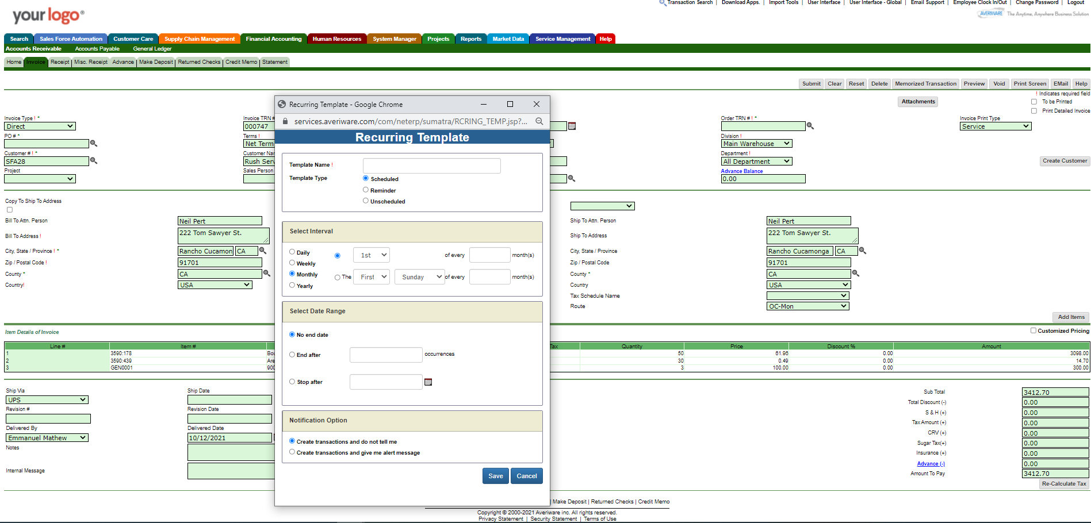This screenshot has width=1091, height=523.
Task: Open Transaction Search in the top bar
Action: click(688, 3)
